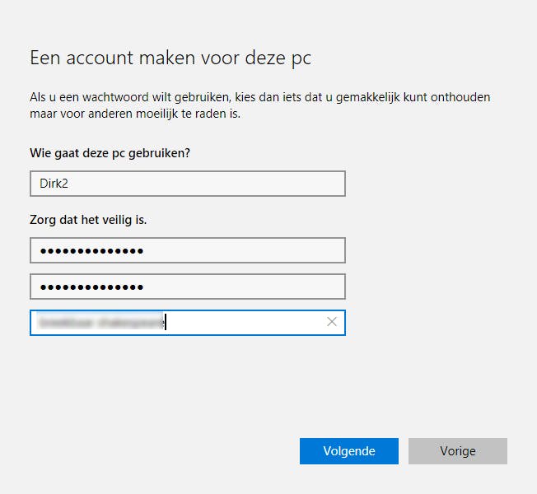Click the empty space after the first password's dots
The width and height of the screenshot is (537, 494).
pyautogui.click(x=247, y=250)
